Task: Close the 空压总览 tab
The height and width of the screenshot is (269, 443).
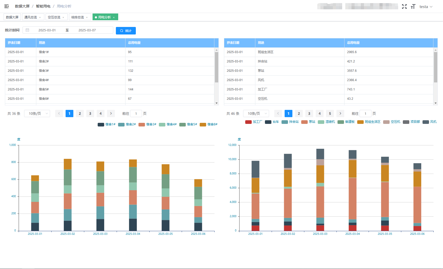Action: pyautogui.click(x=63, y=17)
